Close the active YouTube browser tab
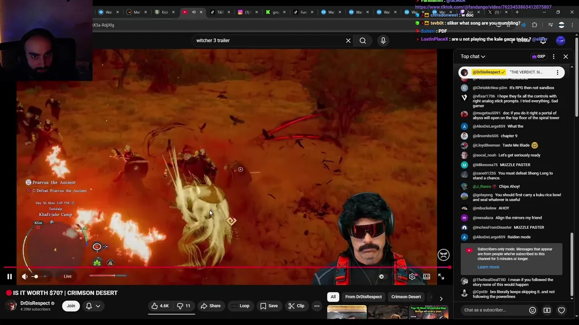This screenshot has width=579, height=325. click(x=201, y=12)
